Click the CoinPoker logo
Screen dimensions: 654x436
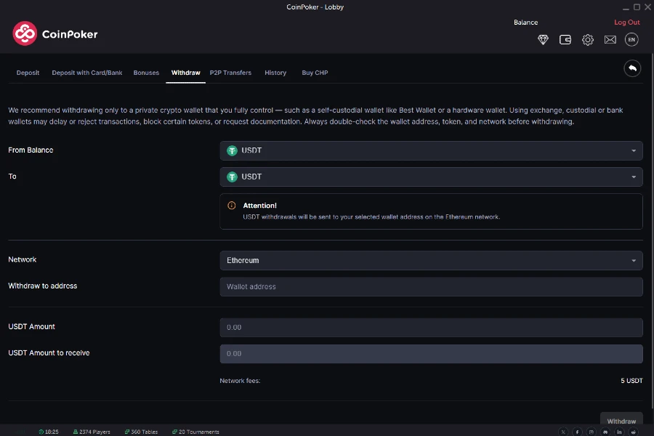(54, 33)
